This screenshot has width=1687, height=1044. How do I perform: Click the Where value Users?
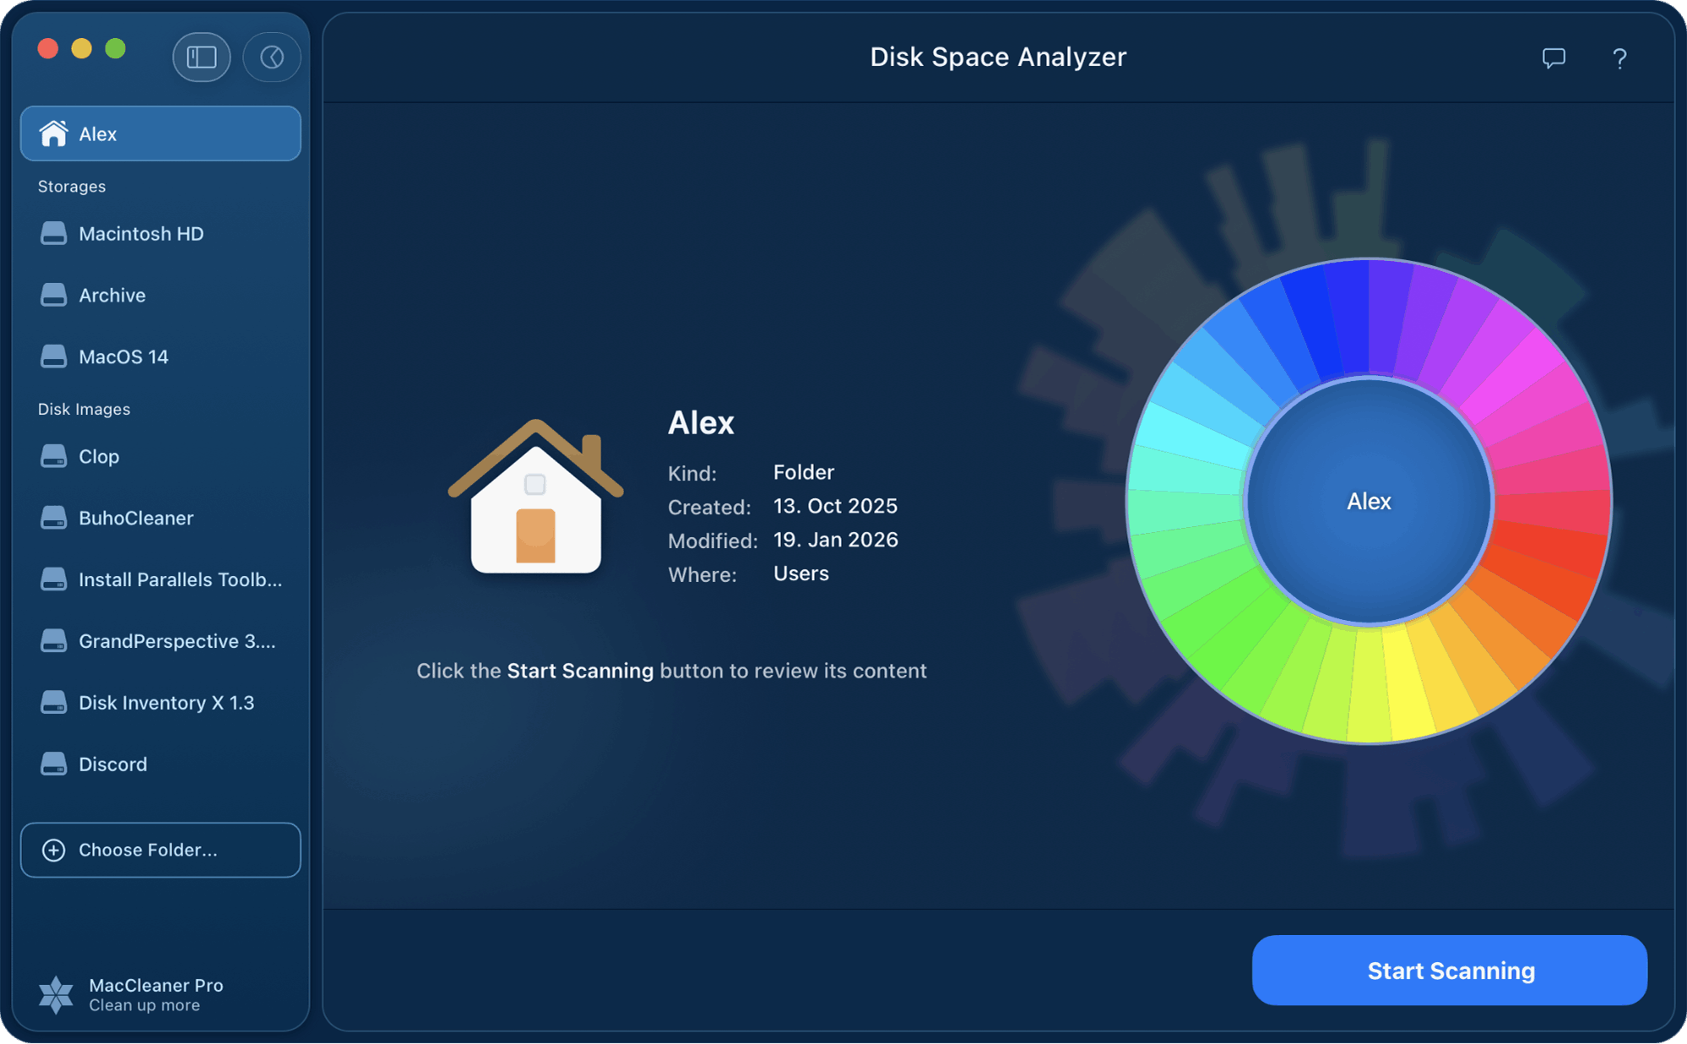click(x=801, y=574)
